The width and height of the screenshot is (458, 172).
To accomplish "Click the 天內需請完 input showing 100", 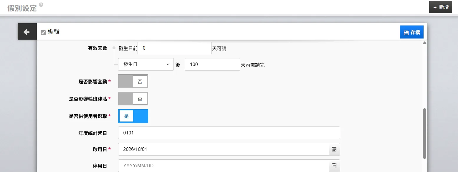I will click(x=212, y=64).
